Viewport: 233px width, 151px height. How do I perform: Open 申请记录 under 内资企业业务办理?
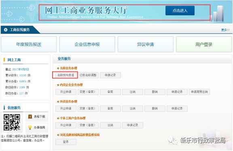click(x=177, y=92)
